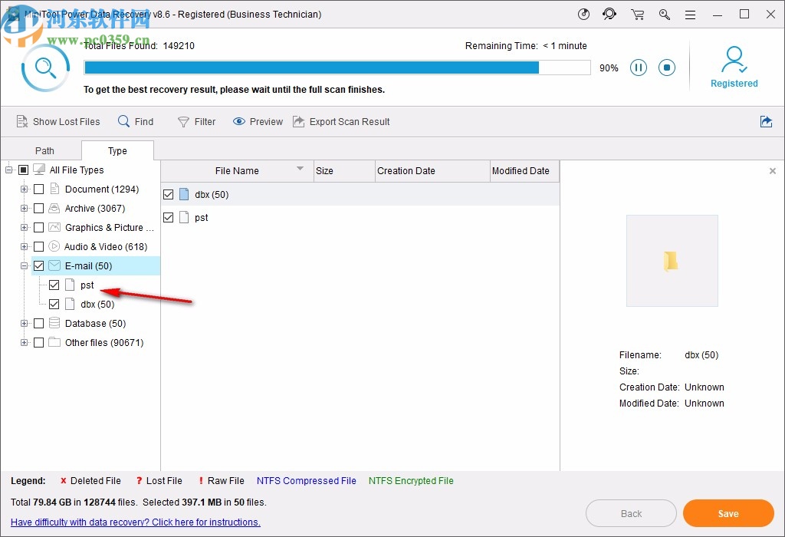785x537 pixels.
Task: Click the Registered label text
Action: click(734, 83)
